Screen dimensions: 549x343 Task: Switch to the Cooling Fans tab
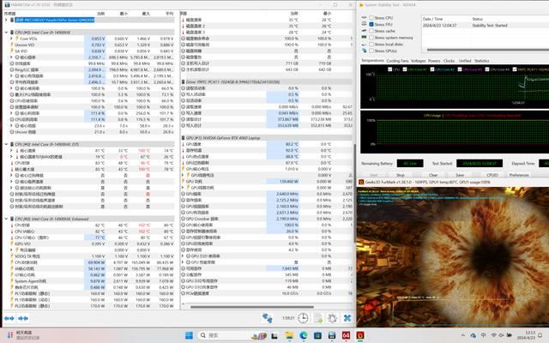(x=397, y=61)
